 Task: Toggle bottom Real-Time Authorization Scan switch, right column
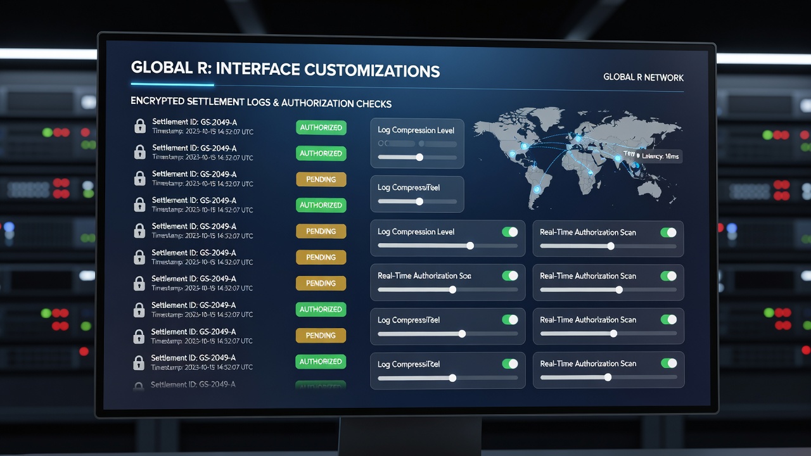click(668, 364)
